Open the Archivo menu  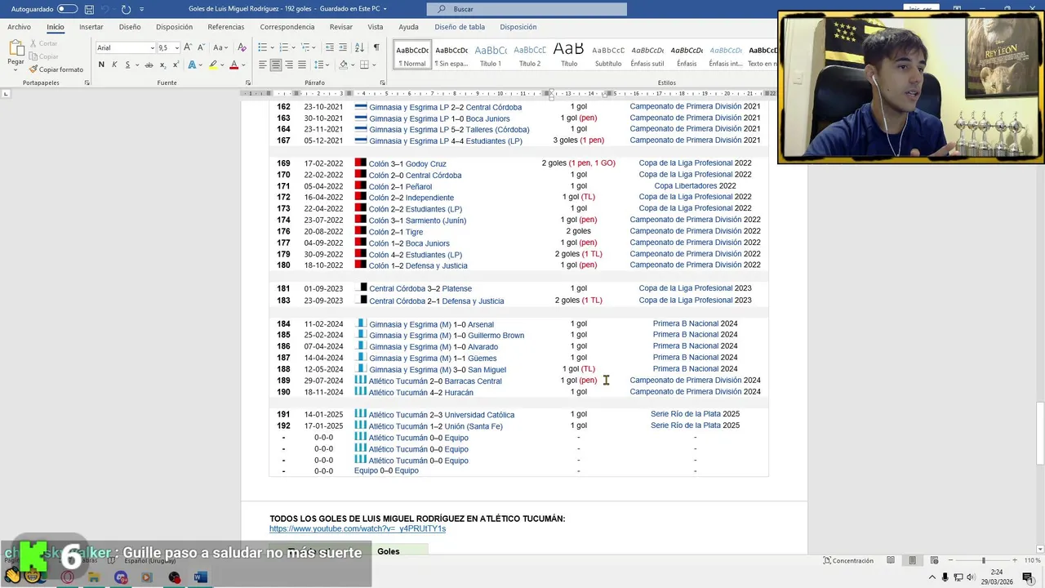[x=19, y=27]
